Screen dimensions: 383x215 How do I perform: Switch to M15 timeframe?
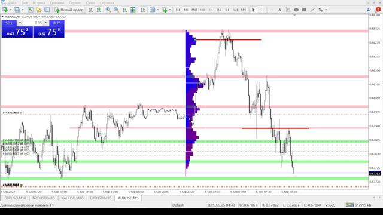coord(194,10)
